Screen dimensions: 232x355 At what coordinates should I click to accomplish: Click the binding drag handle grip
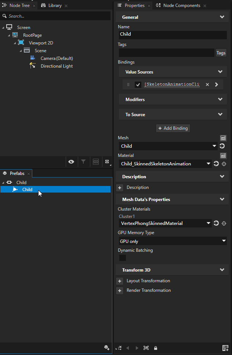(x=128, y=85)
